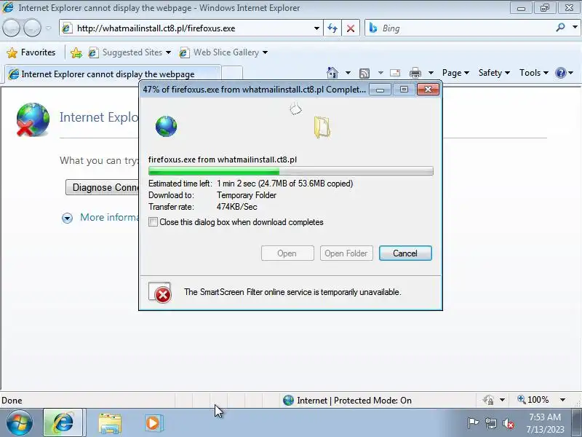The image size is (582, 437).
Task: Click the Add to Favorites Bar icon
Action: pyautogui.click(x=76, y=52)
